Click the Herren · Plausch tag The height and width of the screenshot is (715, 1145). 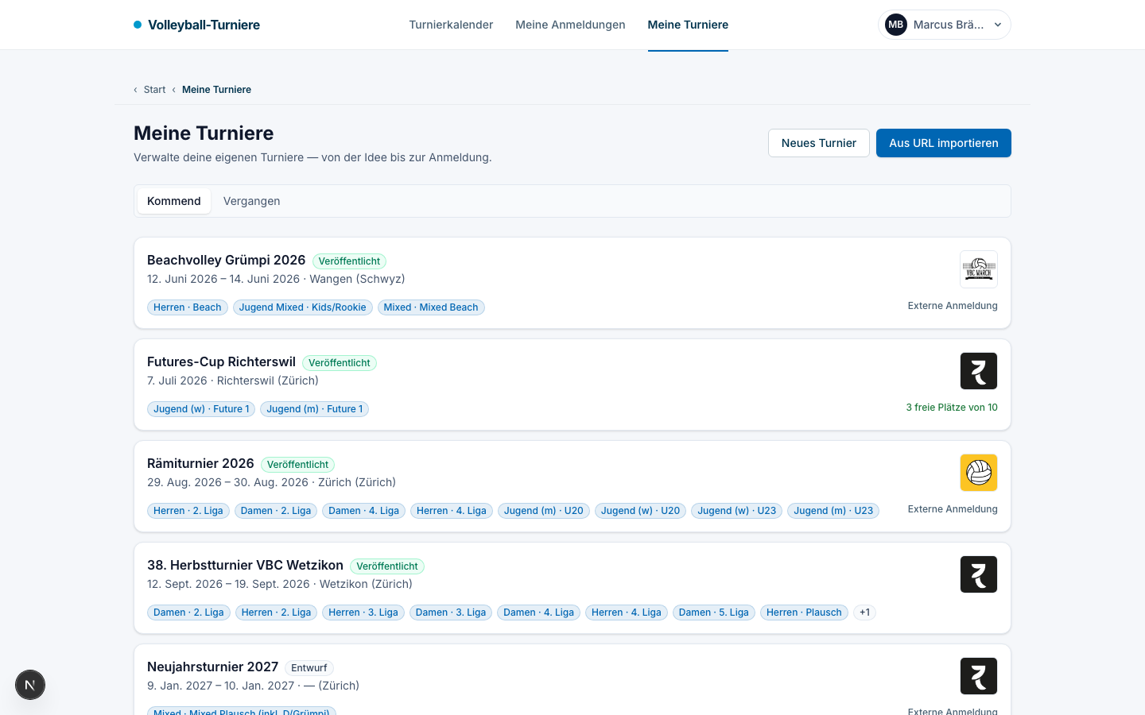804,613
